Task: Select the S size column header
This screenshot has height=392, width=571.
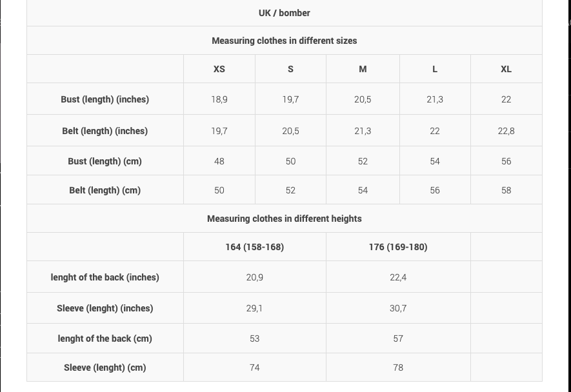Action: [x=290, y=69]
